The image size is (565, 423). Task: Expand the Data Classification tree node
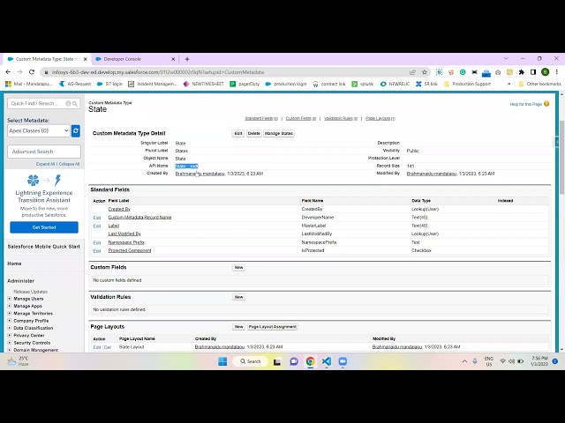[10, 328]
